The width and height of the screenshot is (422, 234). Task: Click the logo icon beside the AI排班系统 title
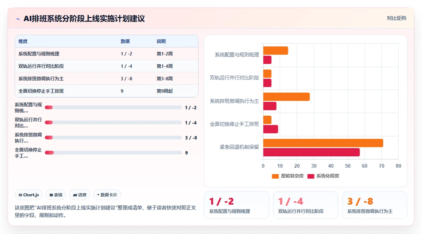[x=18, y=19]
